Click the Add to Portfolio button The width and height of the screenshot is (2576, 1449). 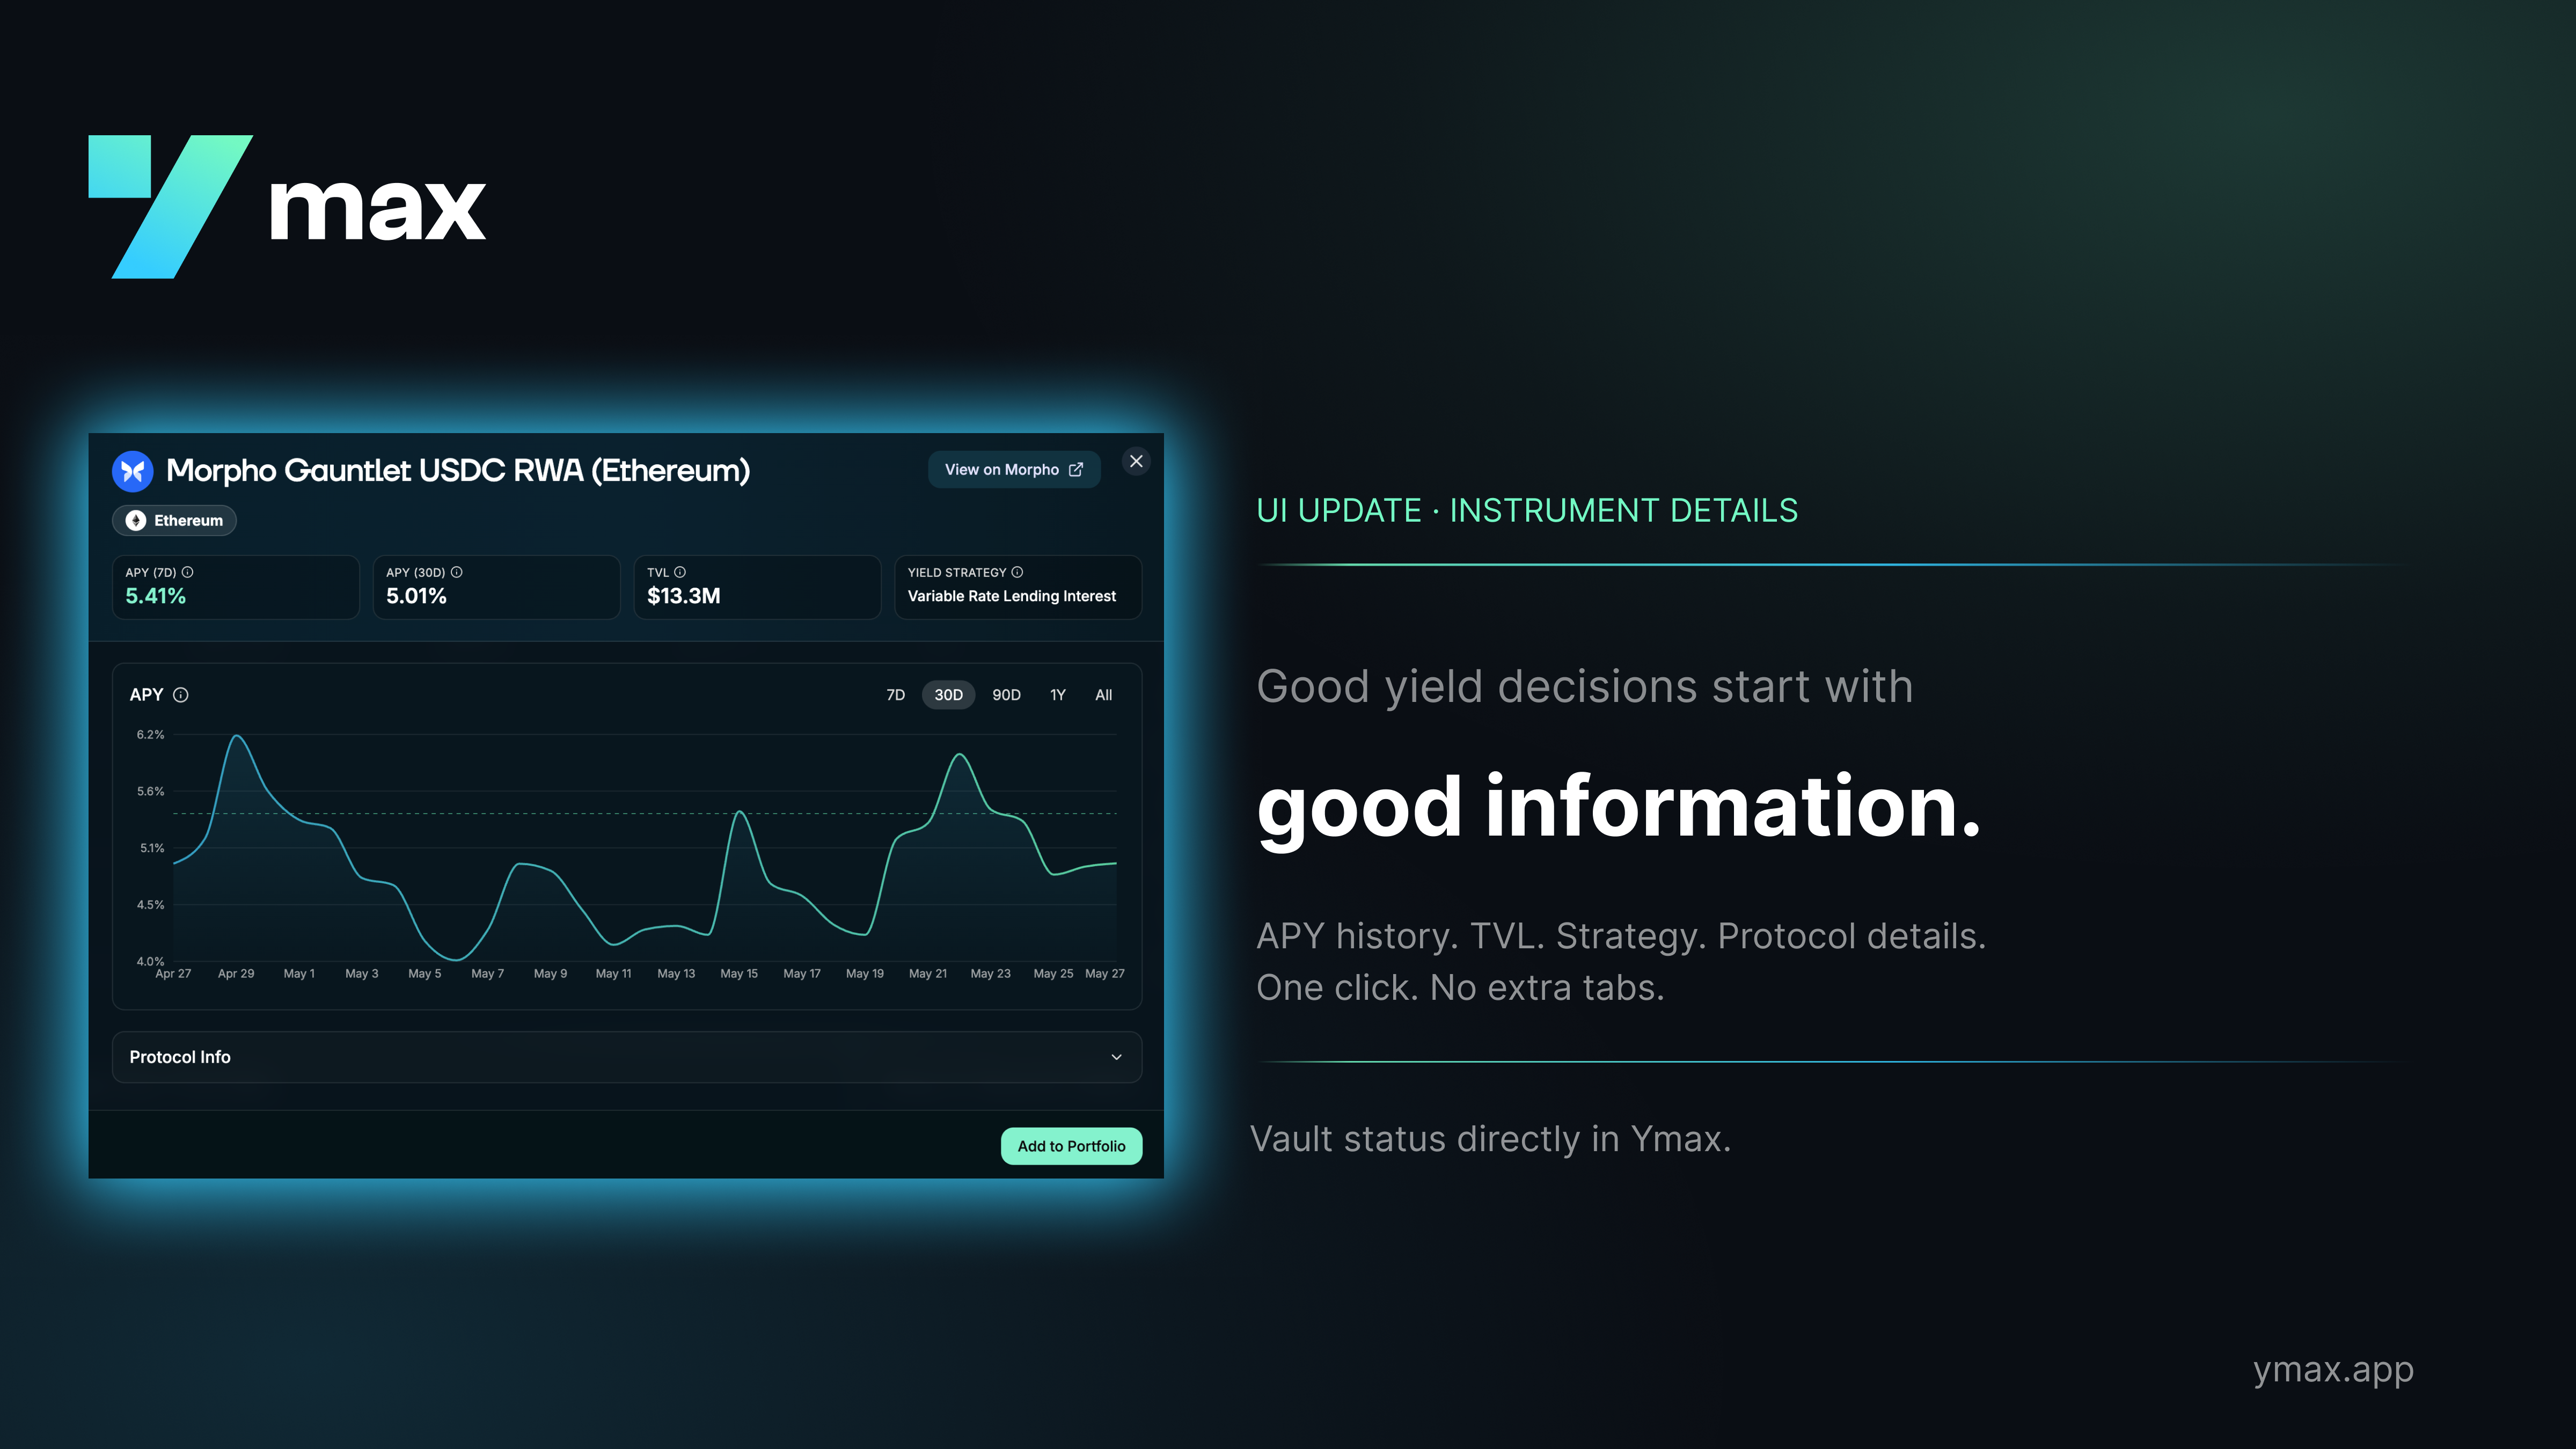(1071, 1146)
